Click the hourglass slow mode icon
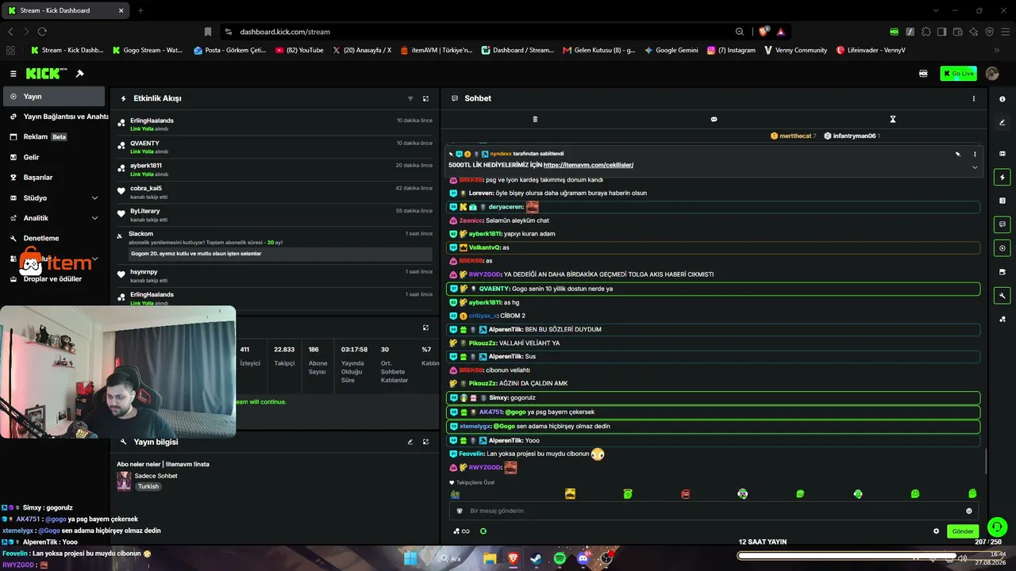 coord(893,119)
